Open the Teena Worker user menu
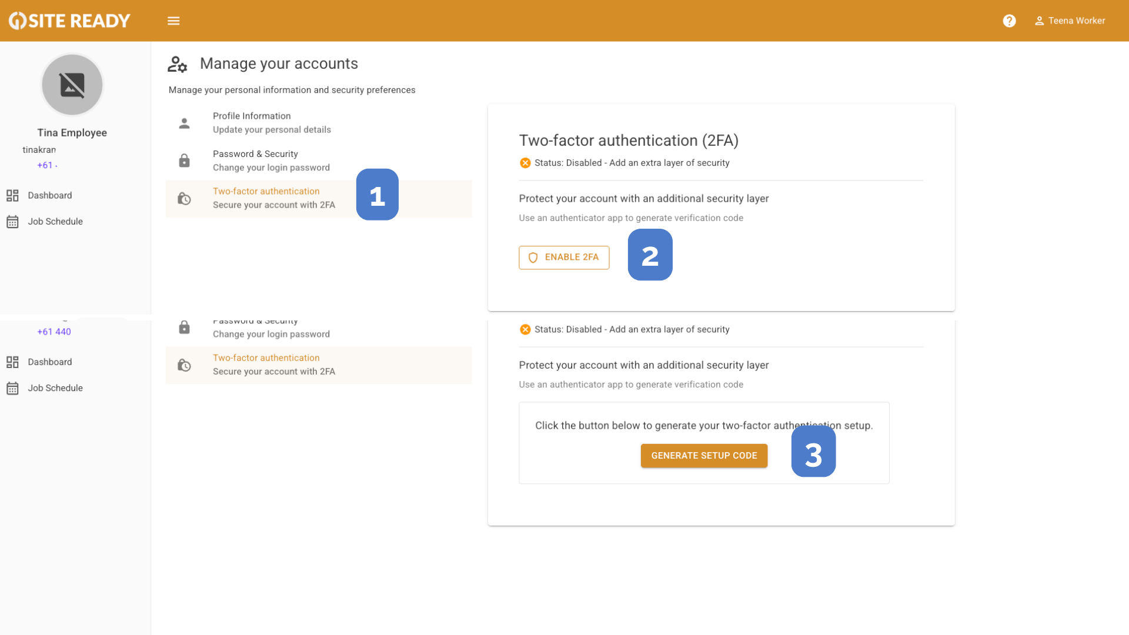This screenshot has height=635, width=1129. (x=1070, y=21)
